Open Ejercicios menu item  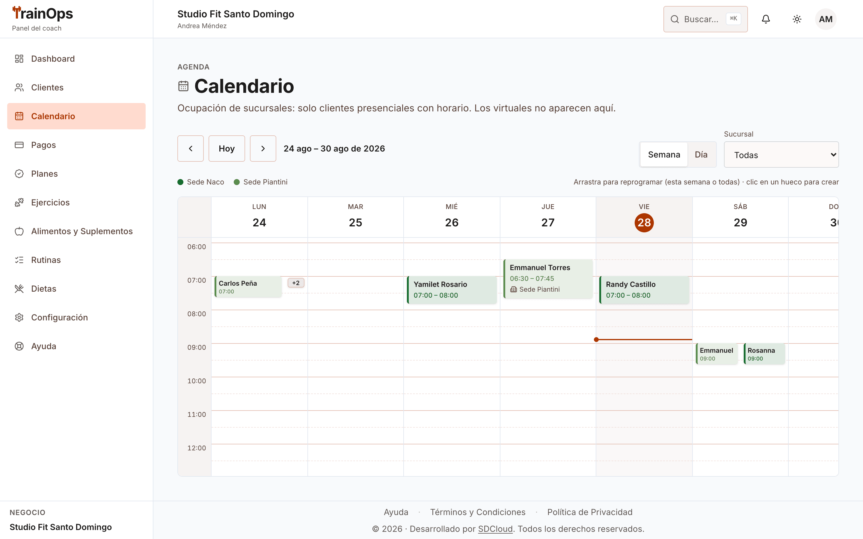point(76,202)
